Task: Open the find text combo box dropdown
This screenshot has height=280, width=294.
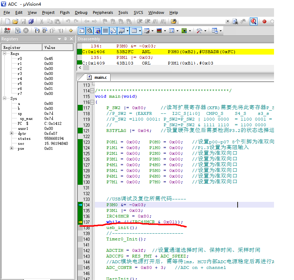Action: 228,21
